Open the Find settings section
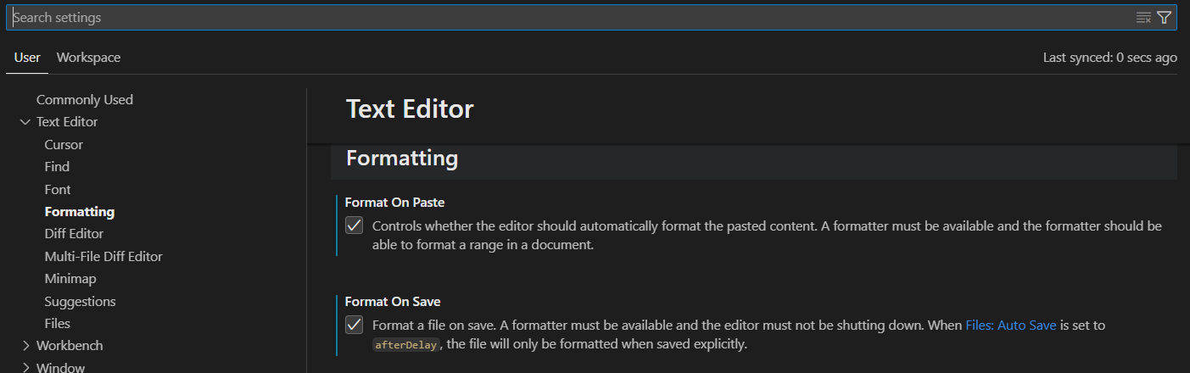The width and height of the screenshot is (1190, 373). (57, 167)
